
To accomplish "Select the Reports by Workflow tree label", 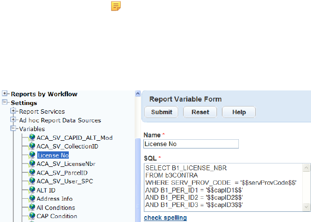I will (44, 94).
